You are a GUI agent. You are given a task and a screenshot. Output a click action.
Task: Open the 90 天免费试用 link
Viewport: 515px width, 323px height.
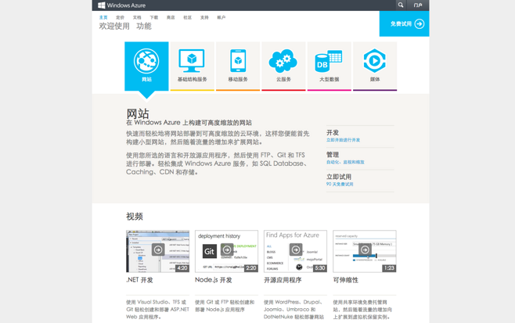coord(340,185)
